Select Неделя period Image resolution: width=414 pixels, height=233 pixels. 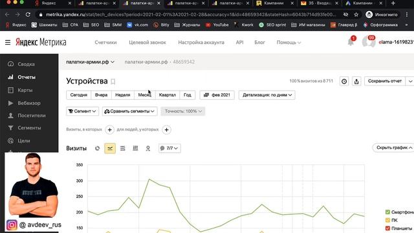pos(123,95)
